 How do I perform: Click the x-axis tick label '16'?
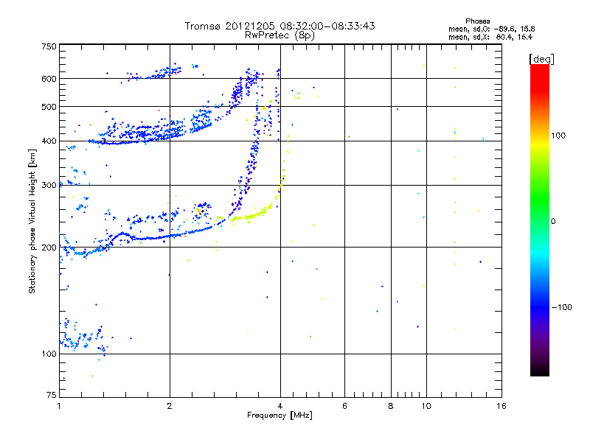pos(502,406)
